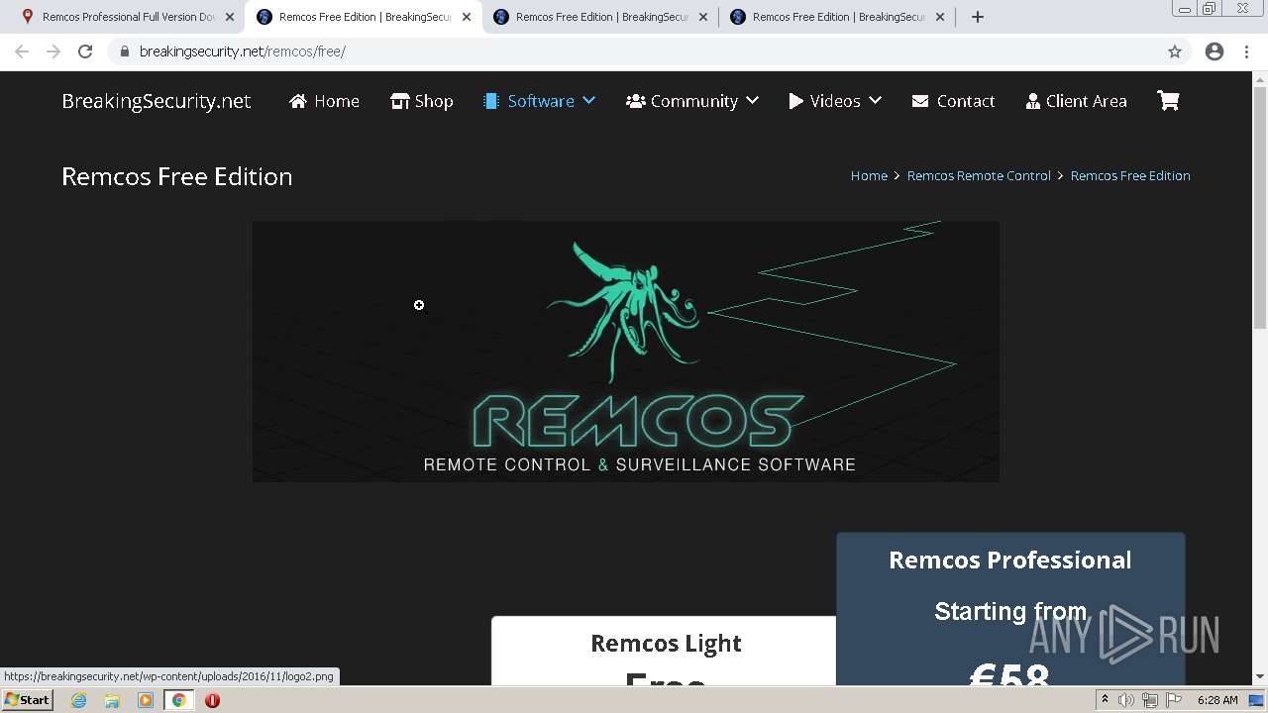Show hidden tray icons arrow
The height and width of the screenshot is (713, 1268).
point(1105,699)
